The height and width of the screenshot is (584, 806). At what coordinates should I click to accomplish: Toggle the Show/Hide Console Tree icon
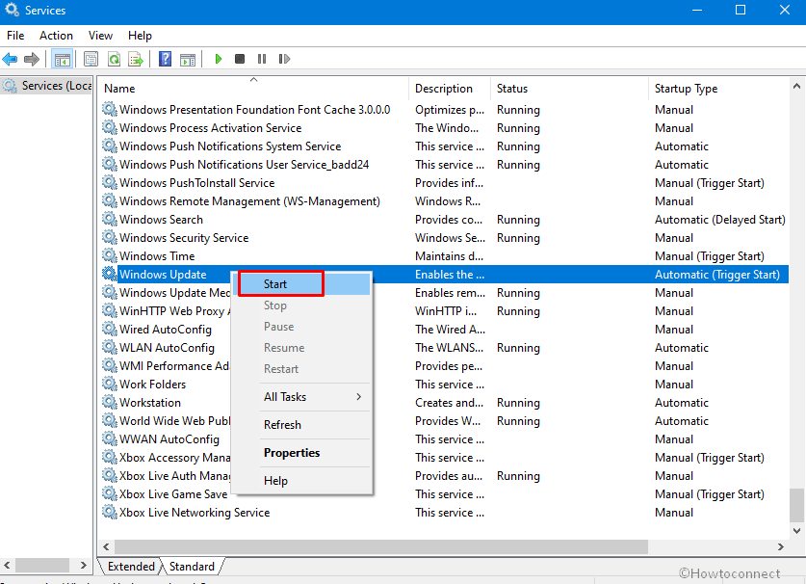pos(63,59)
